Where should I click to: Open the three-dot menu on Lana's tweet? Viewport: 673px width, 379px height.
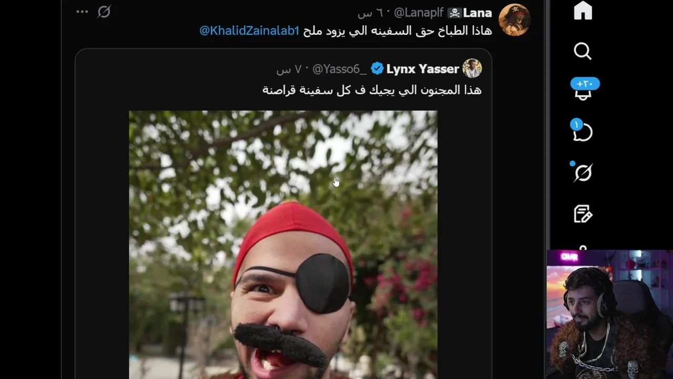pos(82,12)
